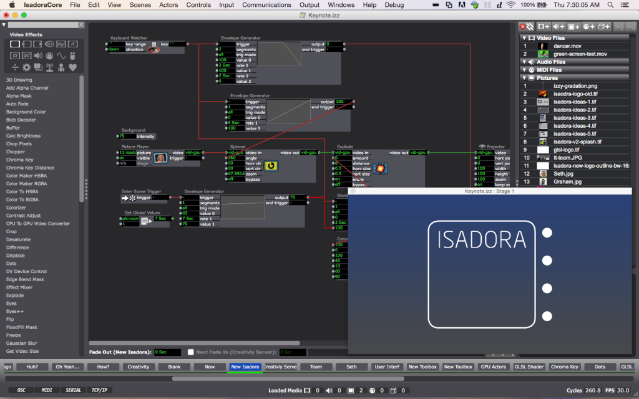Toggle the Keyboard Watcher eye icon
Viewport: 639px width, 399px height.
[154, 49]
